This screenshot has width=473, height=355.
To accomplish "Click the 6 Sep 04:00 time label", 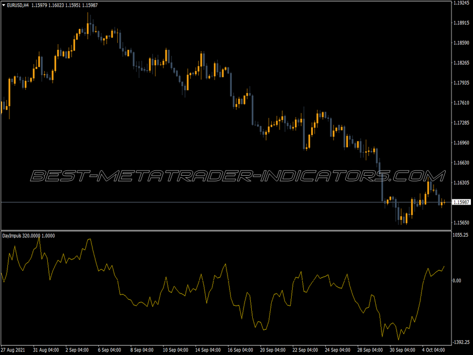I will click(109, 350).
